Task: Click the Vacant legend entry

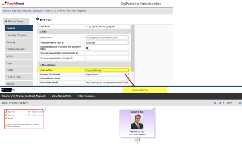Action: 9,118
